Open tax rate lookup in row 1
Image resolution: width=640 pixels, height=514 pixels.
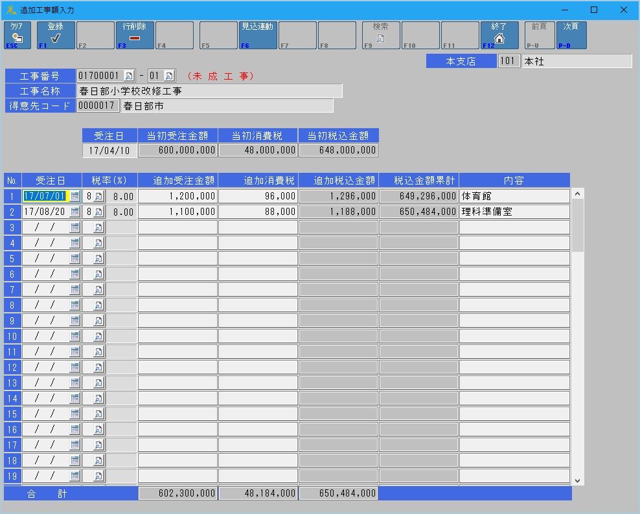[98, 196]
